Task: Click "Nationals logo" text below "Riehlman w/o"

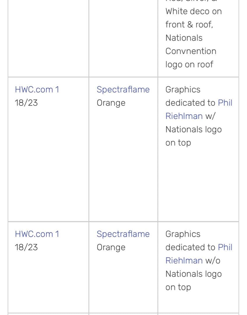Action: click(x=194, y=274)
